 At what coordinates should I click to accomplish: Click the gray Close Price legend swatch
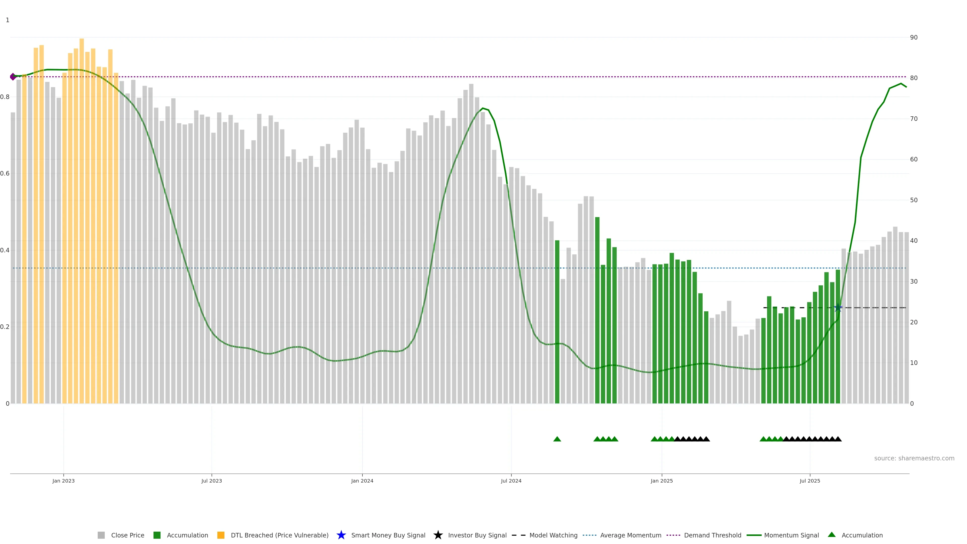click(101, 535)
